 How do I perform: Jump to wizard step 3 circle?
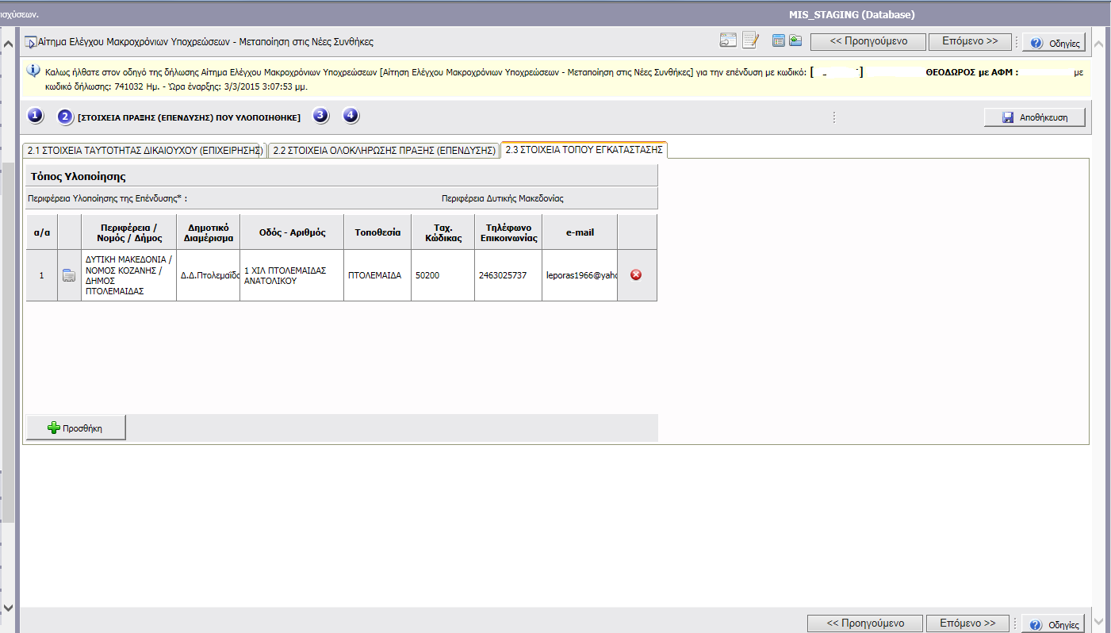pos(320,116)
